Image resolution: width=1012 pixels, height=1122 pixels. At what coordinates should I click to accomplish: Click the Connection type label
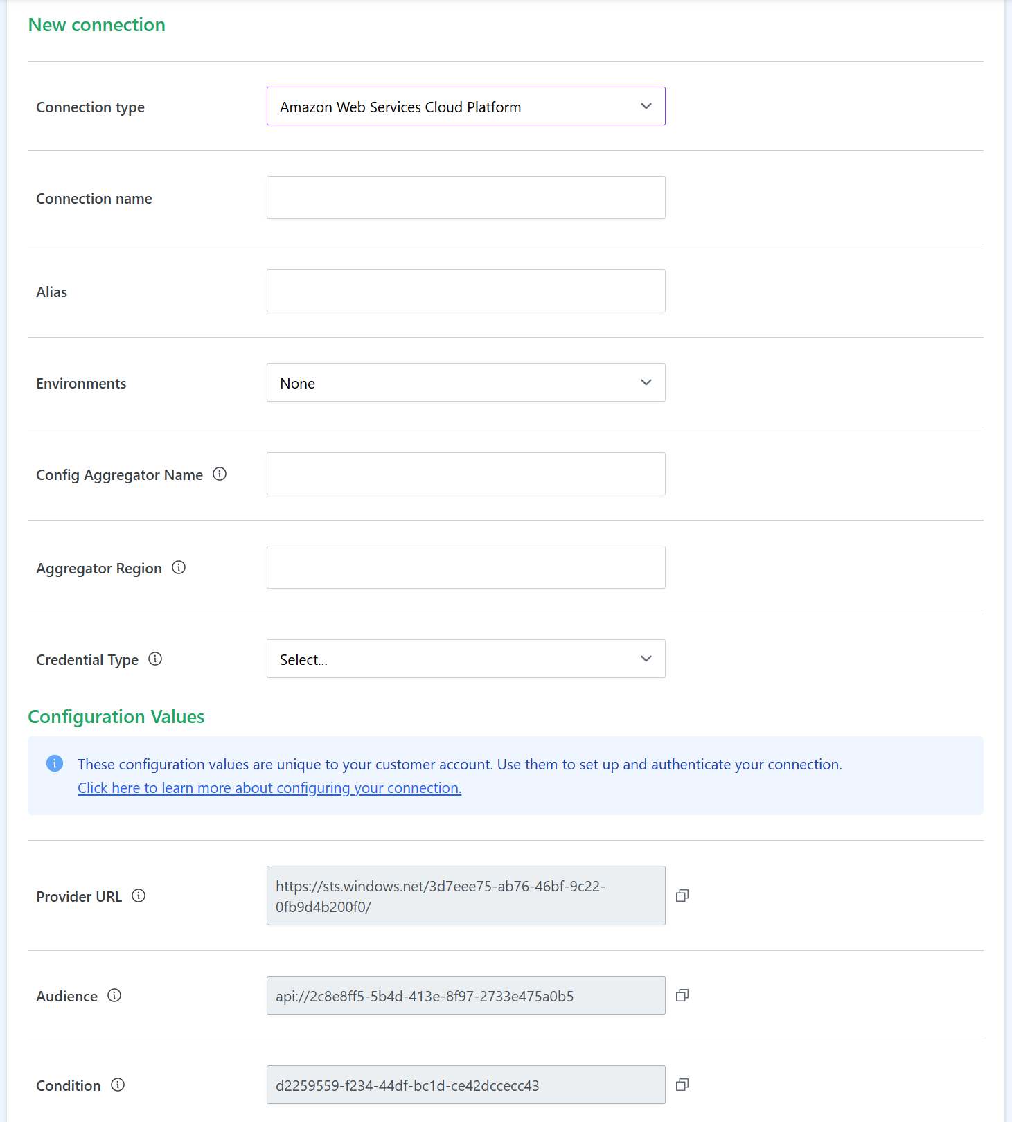tap(91, 107)
